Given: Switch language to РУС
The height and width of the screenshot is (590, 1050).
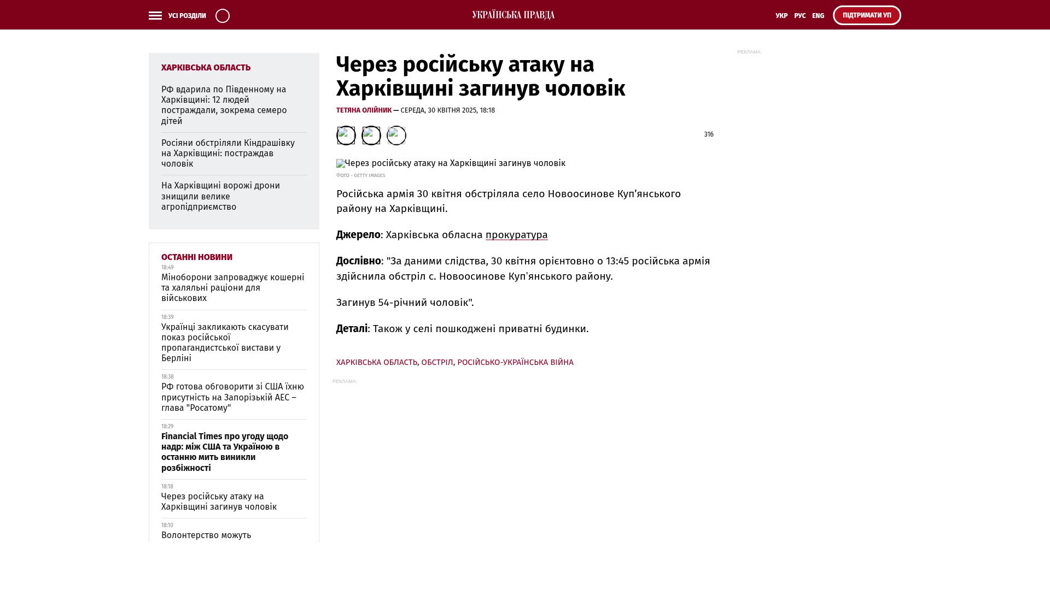Looking at the screenshot, I should pyautogui.click(x=800, y=16).
